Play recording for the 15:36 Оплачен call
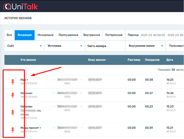184x139 pixels. point(13,95)
